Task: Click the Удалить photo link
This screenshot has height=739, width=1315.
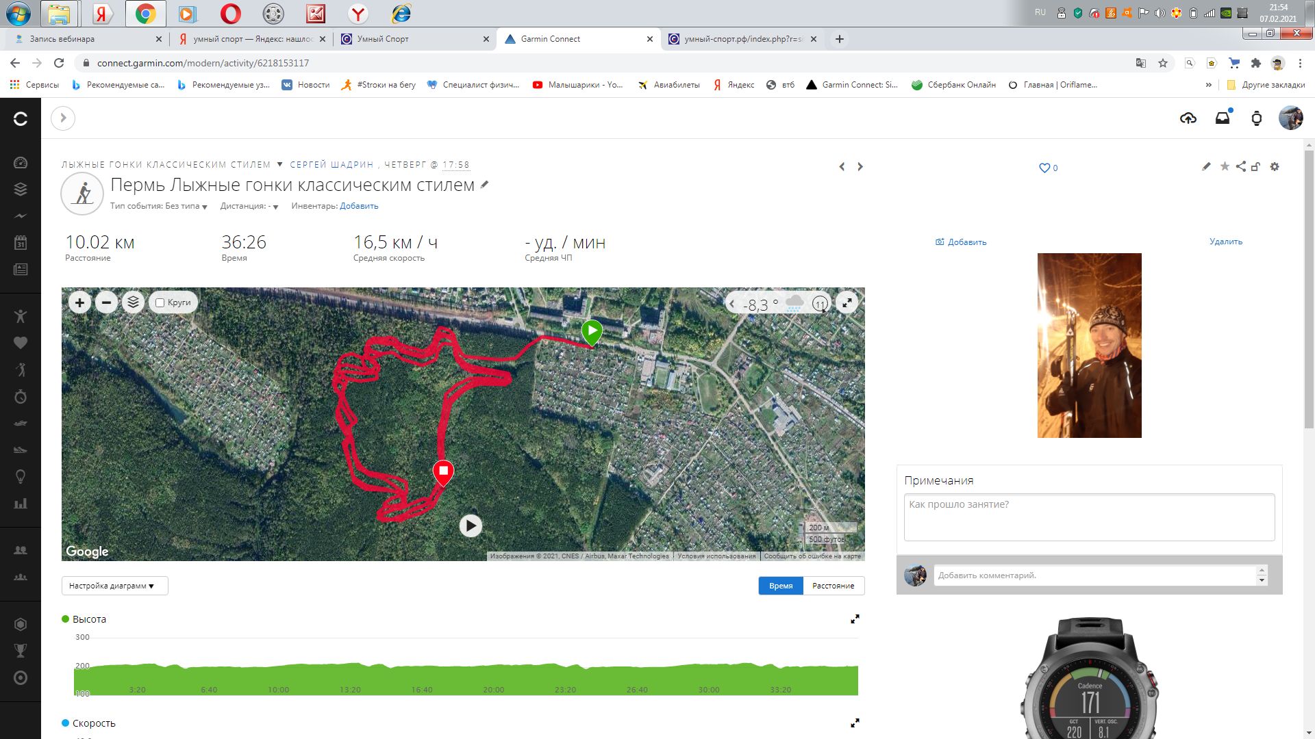Action: [x=1225, y=242]
